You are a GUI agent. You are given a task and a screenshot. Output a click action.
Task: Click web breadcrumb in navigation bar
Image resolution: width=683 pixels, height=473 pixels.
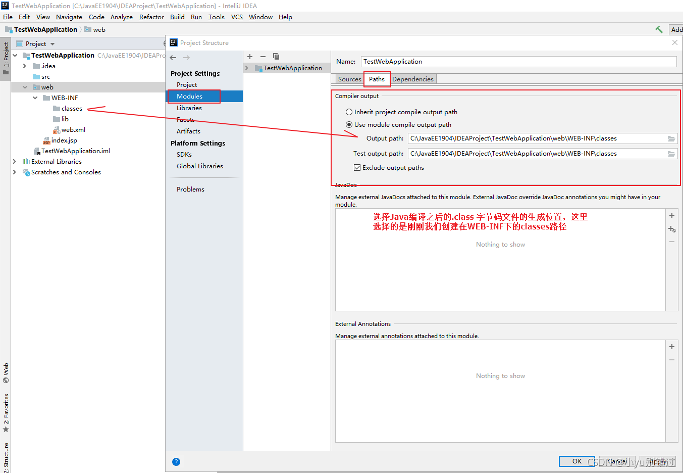coord(99,30)
